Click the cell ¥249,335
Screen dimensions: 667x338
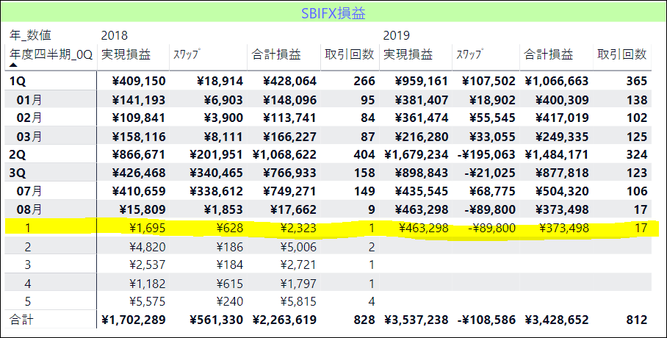click(x=562, y=136)
